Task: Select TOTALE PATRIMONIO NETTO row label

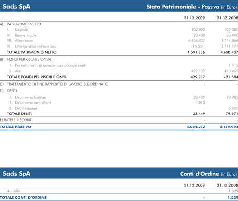Action: coord(32,52)
